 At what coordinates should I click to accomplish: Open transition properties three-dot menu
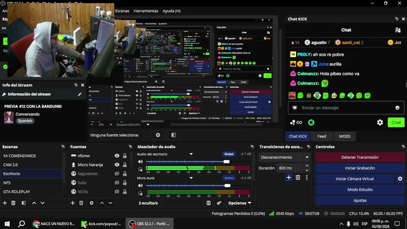307,177
